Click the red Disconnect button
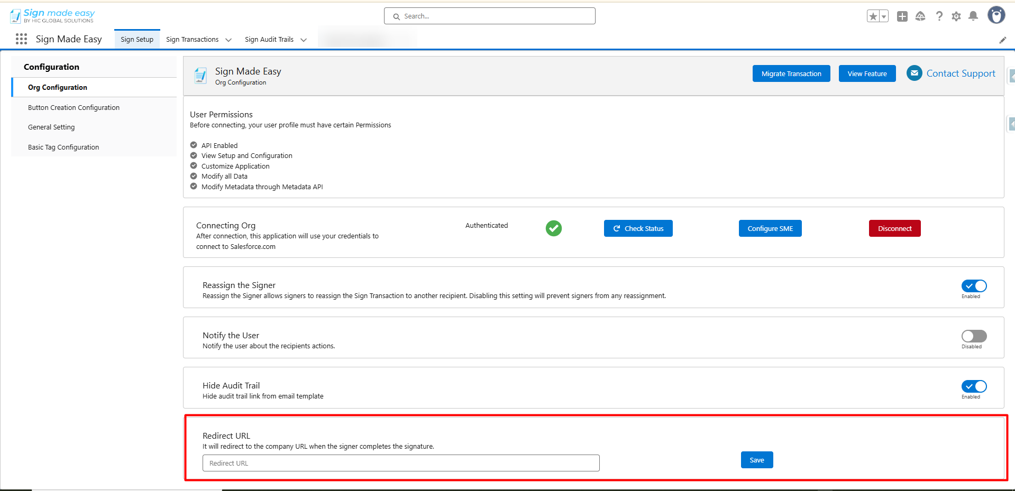The image size is (1015, 491). pyautogui.click(x=894, y=229)
